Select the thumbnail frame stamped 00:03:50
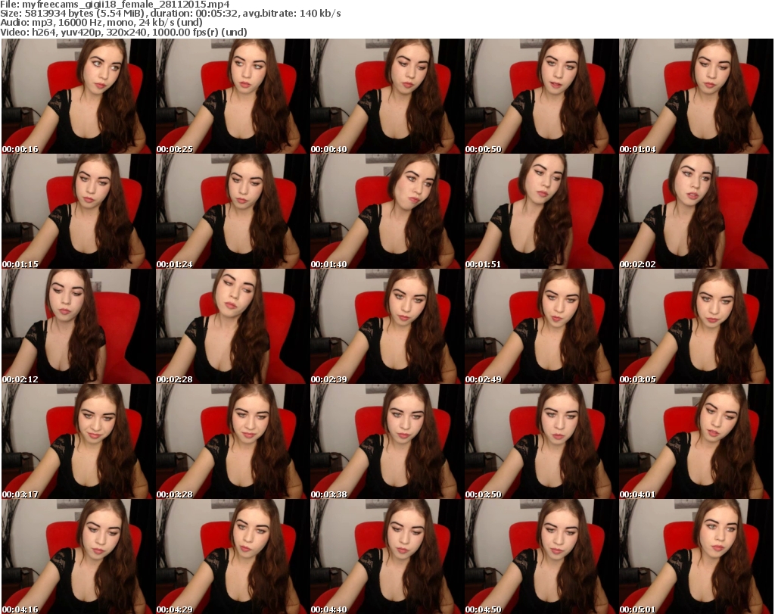Image resolution: width=775 pixels, height=614 pixels. 541,441
